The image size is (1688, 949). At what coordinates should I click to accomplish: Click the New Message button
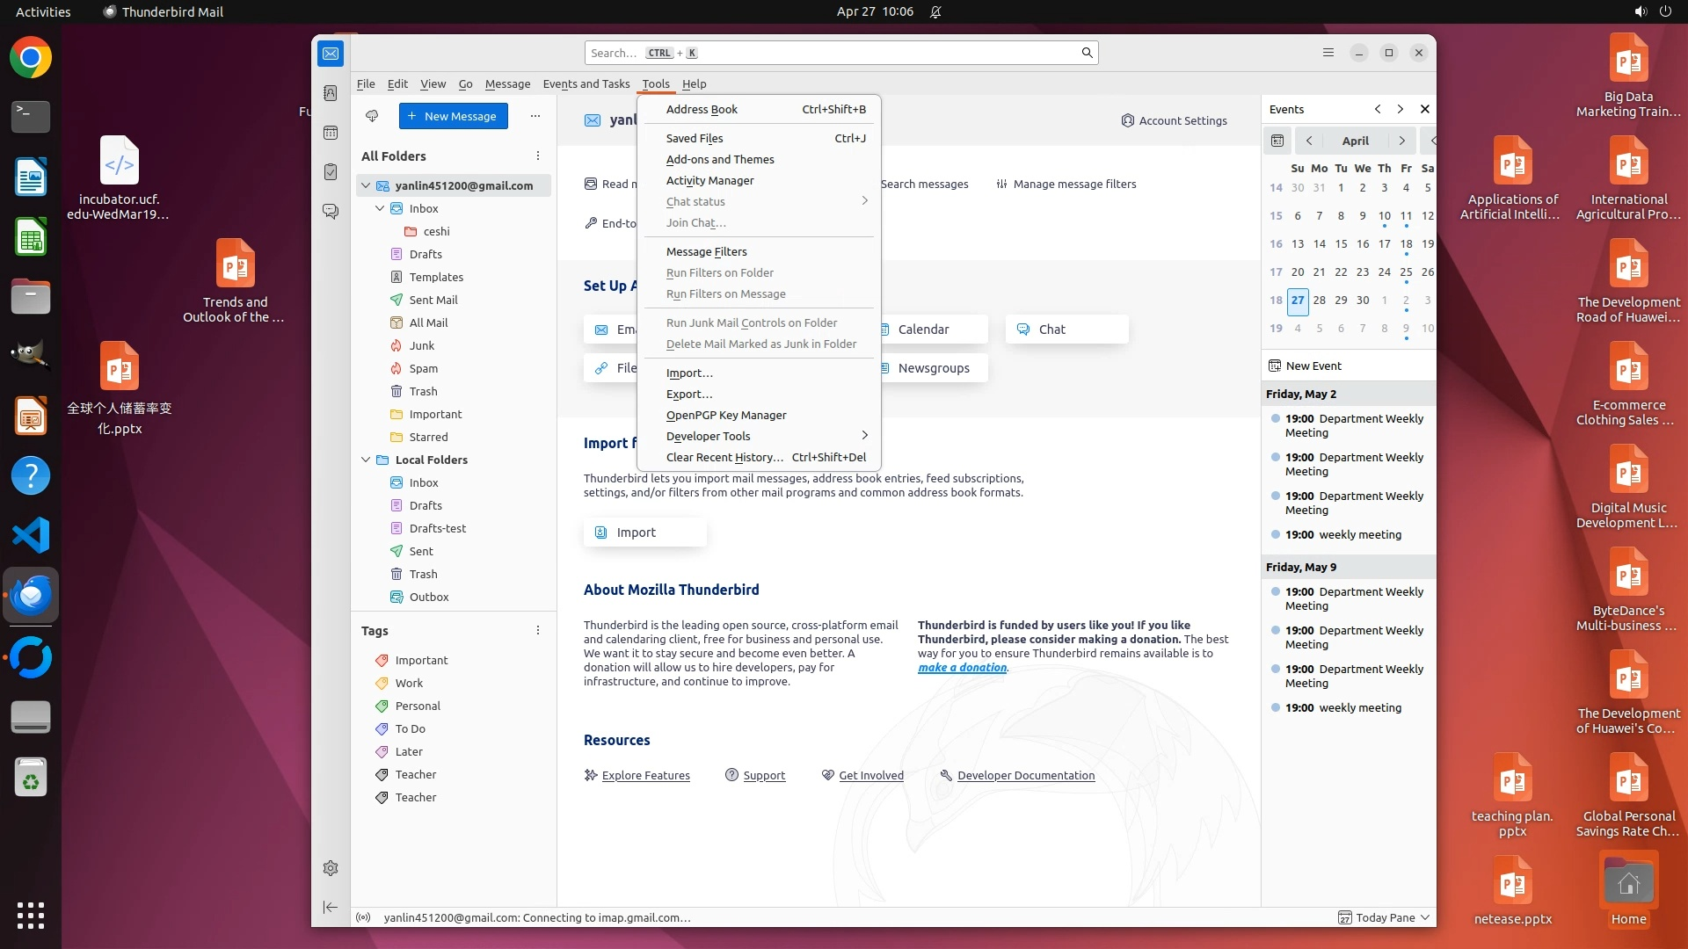click(x=453, y=116)
